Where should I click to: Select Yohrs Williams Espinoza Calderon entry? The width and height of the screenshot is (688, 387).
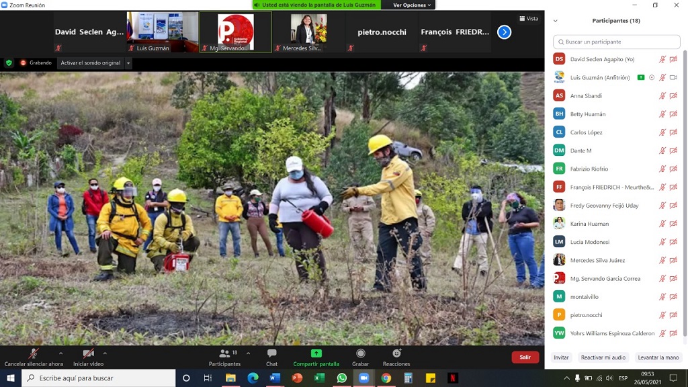[x=615, y=333]
